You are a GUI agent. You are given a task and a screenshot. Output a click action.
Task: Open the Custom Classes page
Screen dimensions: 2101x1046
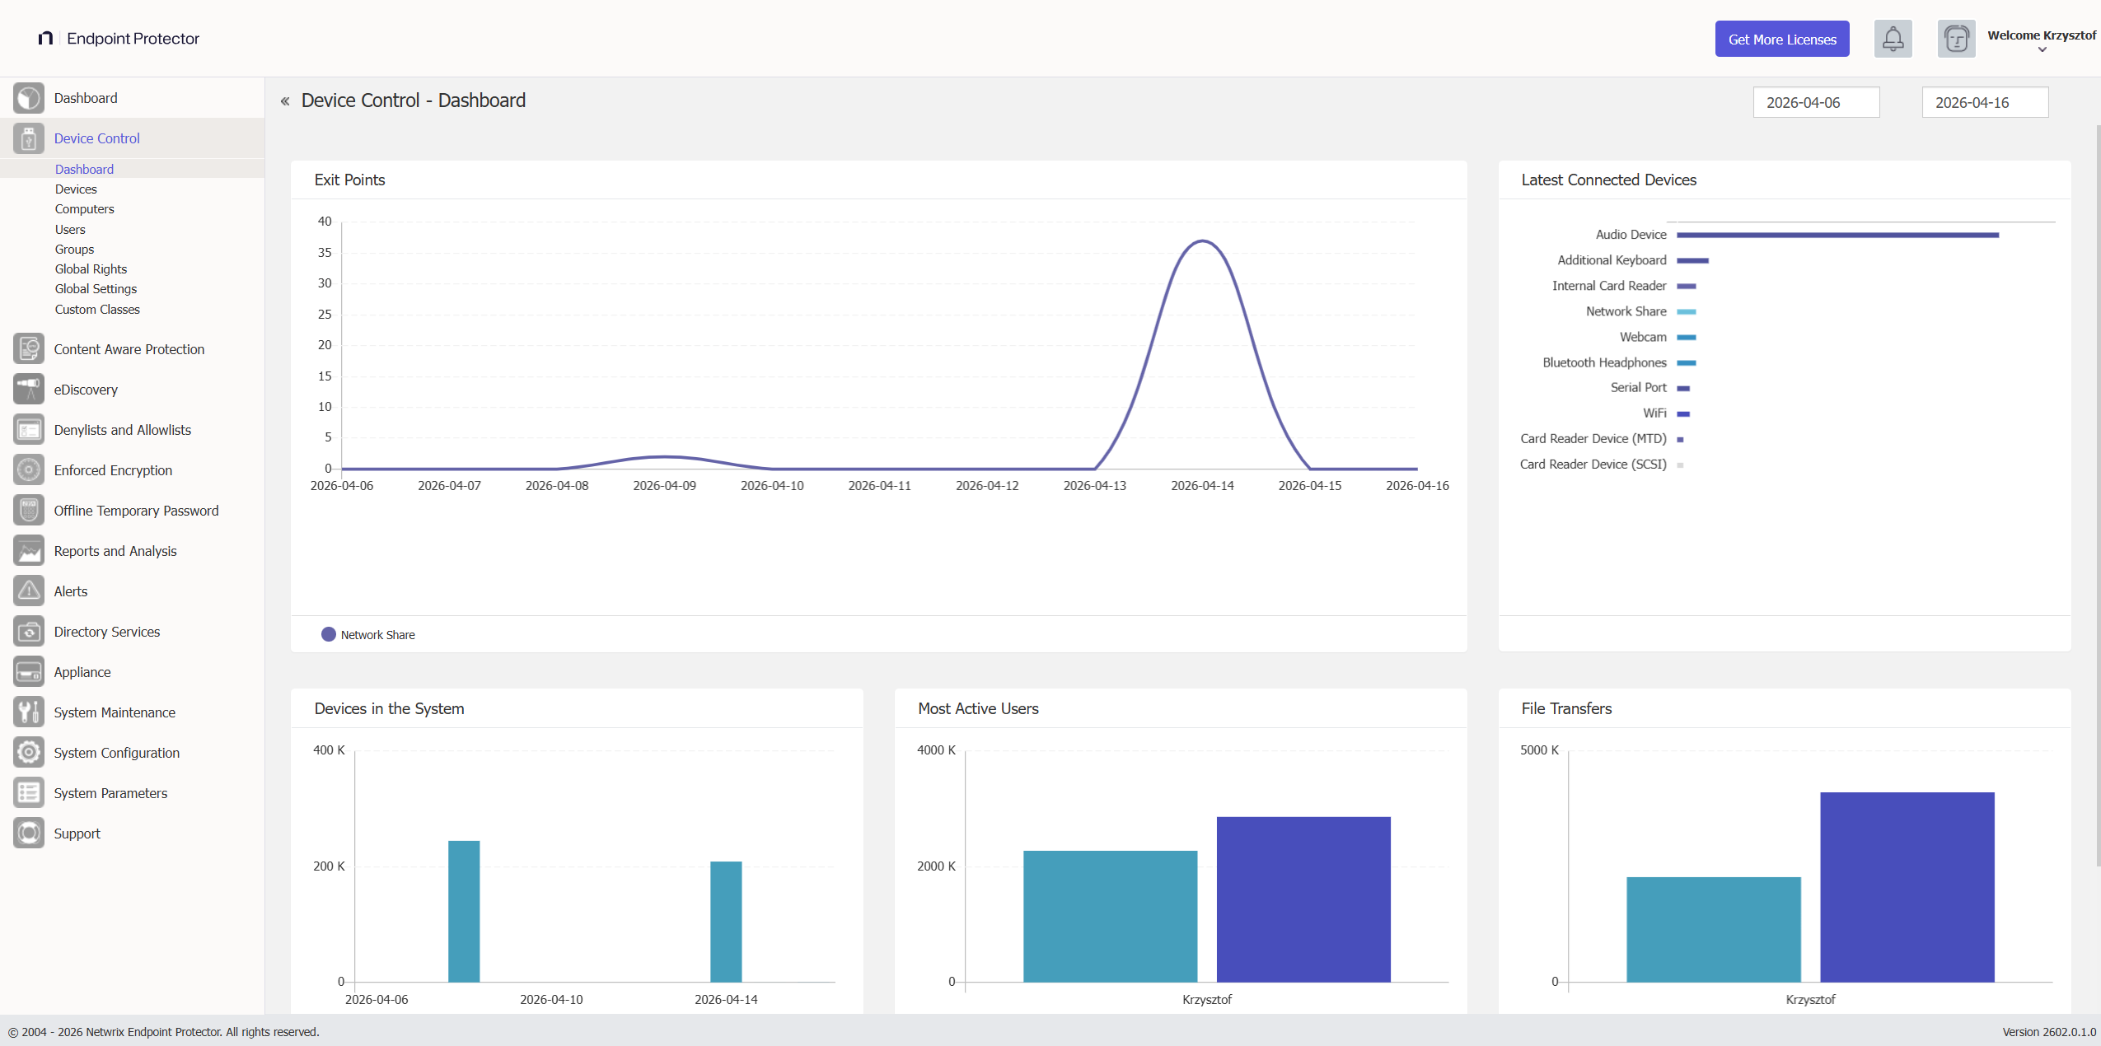click(x=97, y=309)
